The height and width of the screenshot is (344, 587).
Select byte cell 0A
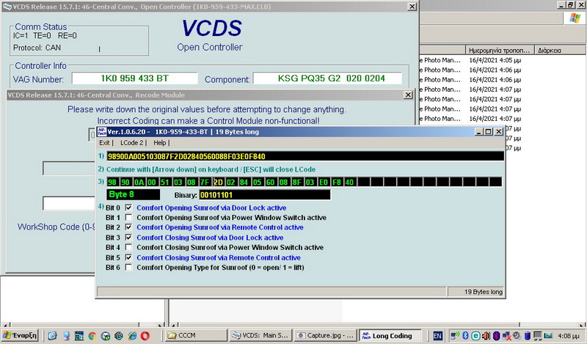pos(139,183)
